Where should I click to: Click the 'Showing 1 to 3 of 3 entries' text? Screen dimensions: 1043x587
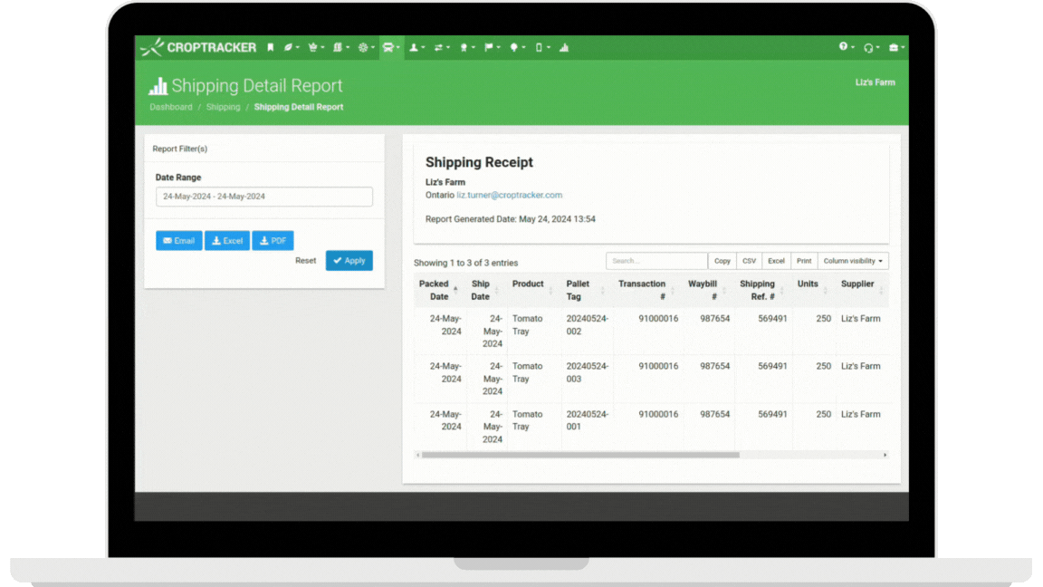465,263
